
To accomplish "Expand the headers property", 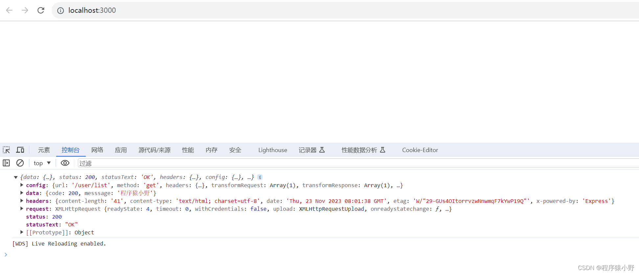I will 22,201.
